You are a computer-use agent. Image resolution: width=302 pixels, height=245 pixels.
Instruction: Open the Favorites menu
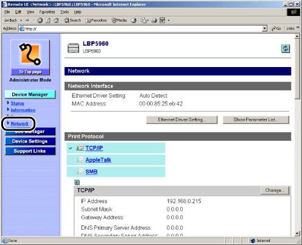pyautogui.click(x=47, y=12)
